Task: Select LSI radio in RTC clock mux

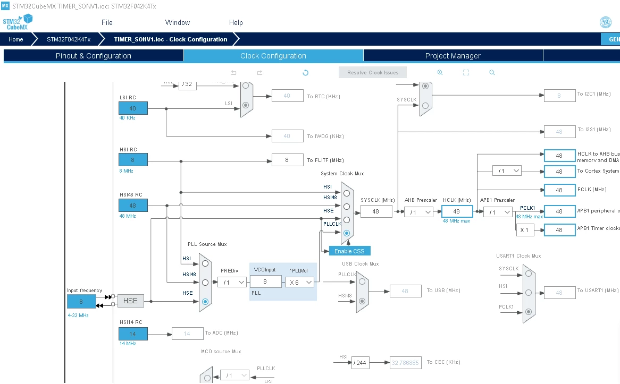Action: [246, 105]
